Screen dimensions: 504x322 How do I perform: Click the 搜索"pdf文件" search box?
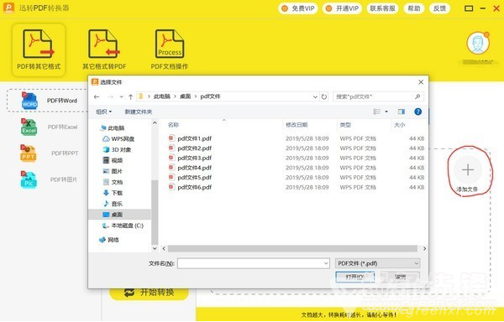click(x=378, y=96)
